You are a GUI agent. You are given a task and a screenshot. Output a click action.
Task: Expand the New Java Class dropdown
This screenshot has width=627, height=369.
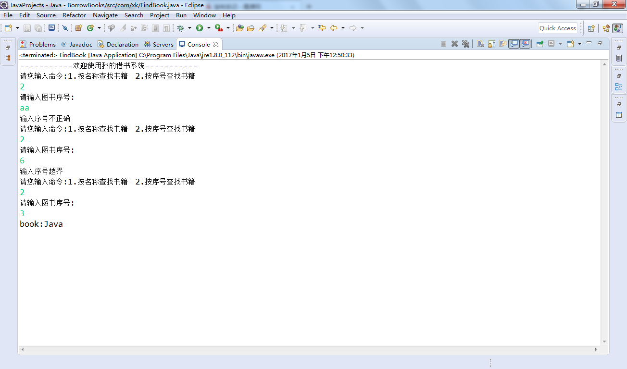tap(99, 28)
